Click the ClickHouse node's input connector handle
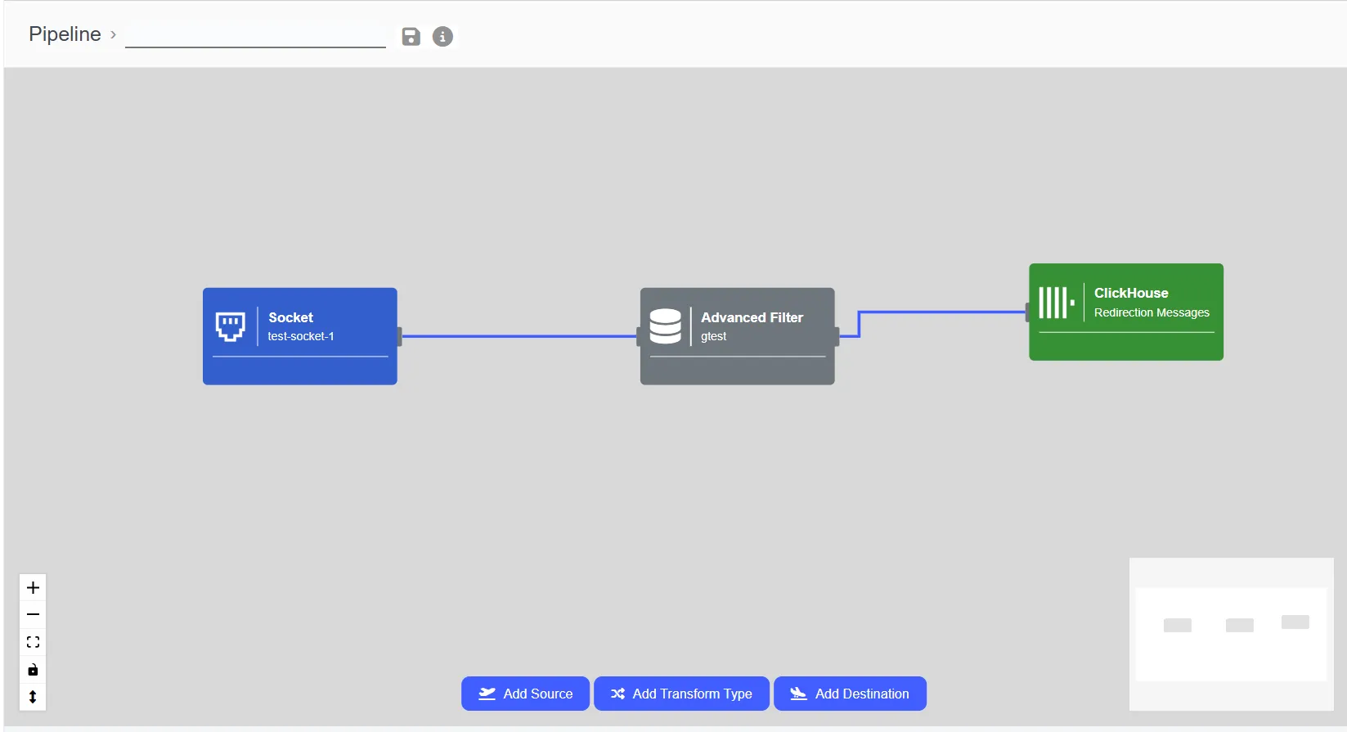1347x732 pixels. (1028, 312)
